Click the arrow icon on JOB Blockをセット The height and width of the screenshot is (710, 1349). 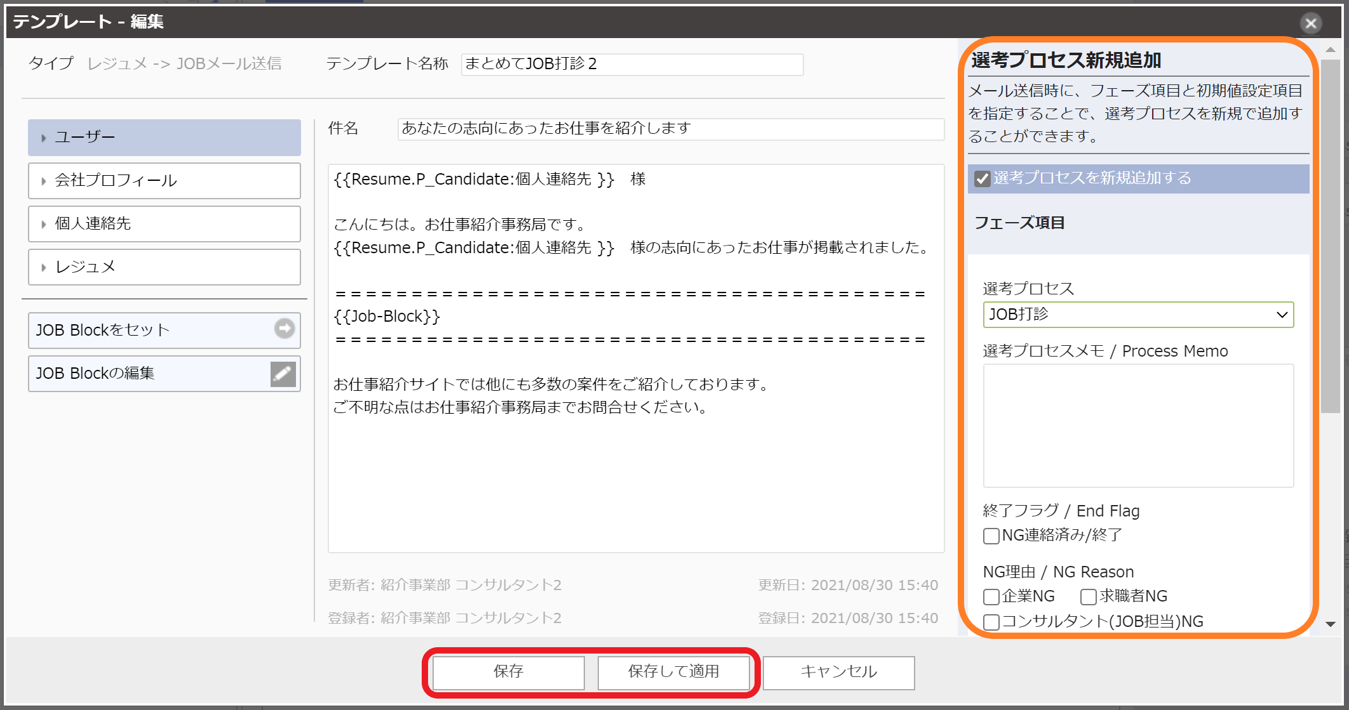pos(284,329)
